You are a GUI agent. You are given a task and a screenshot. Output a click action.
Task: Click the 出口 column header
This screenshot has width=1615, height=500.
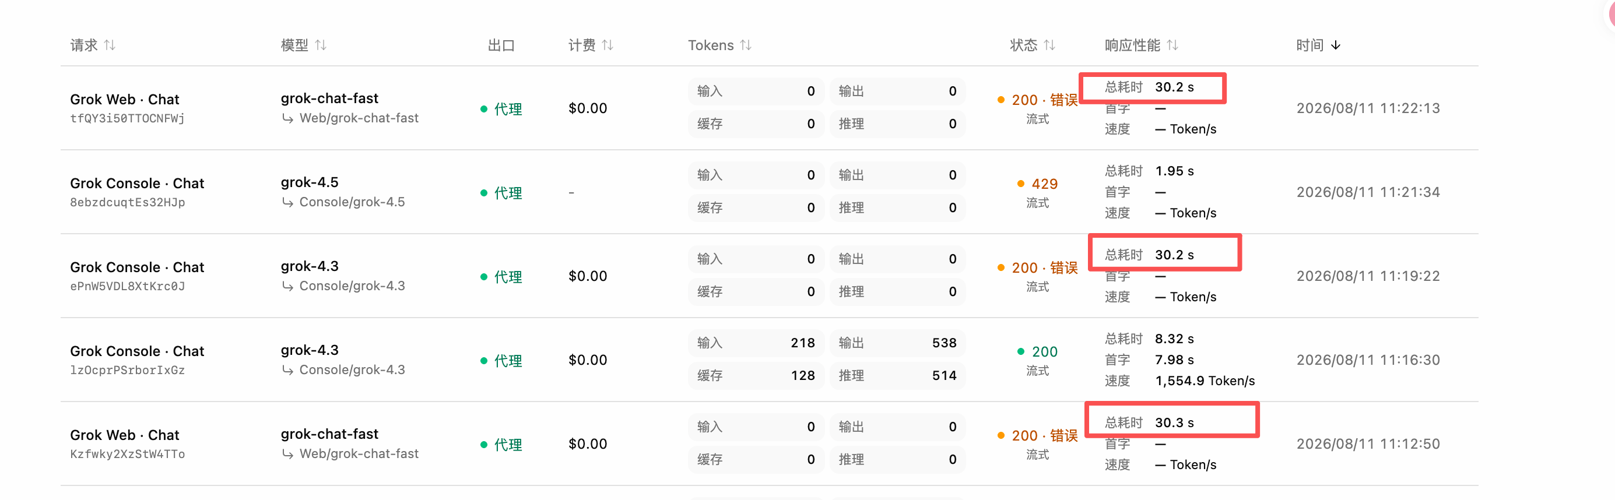(x=501, y=45)
